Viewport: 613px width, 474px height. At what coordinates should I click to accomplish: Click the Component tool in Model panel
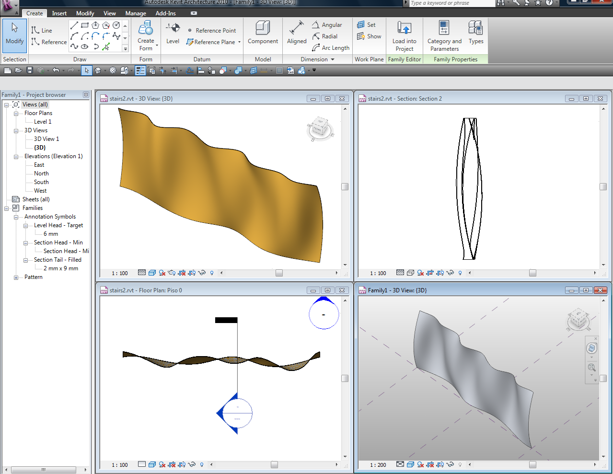tap(263, 33)
